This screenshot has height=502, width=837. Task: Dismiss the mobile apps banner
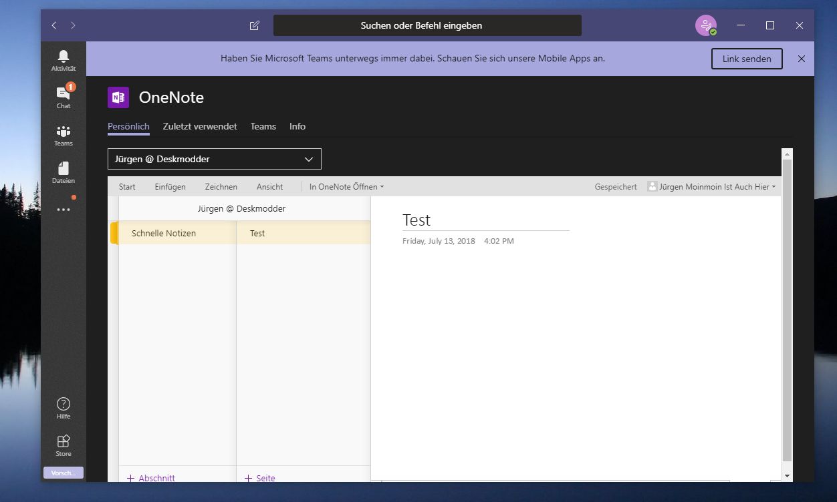(802, 59)
